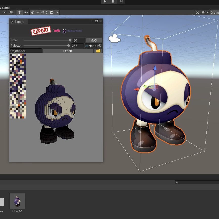Expand camera settings dropdown arrow

(x=208, y=12)
